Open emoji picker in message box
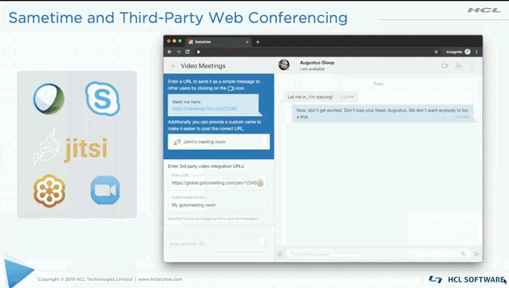The height and width of the screenshot is (288, 509). click(x=280, y=254)
